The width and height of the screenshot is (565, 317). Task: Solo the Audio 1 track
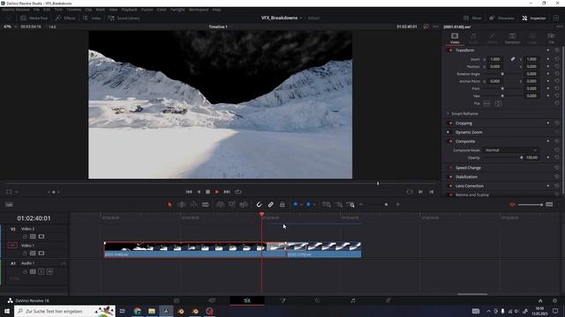(x=41, y=272)
